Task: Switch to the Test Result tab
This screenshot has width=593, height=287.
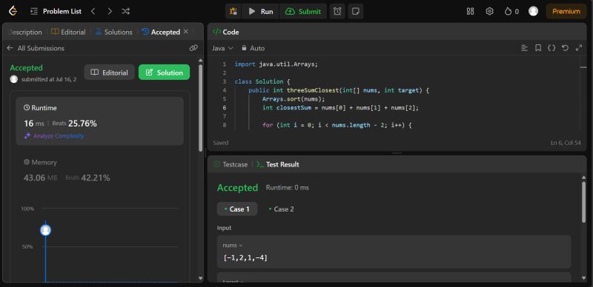Action: [278, 164]
